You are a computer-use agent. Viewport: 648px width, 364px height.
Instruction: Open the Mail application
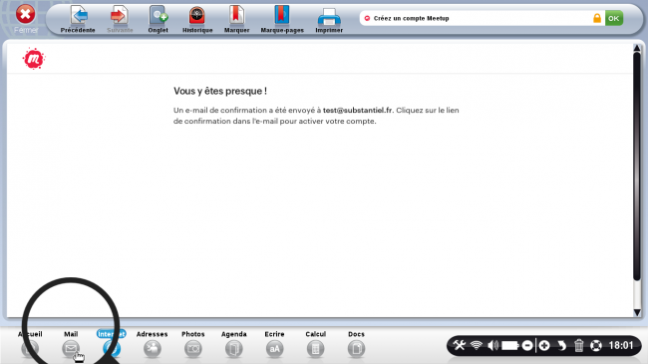point(71,345)
